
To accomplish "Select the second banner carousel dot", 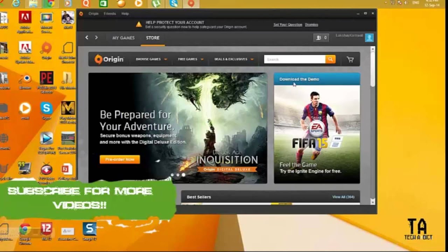I will point(178,175).
